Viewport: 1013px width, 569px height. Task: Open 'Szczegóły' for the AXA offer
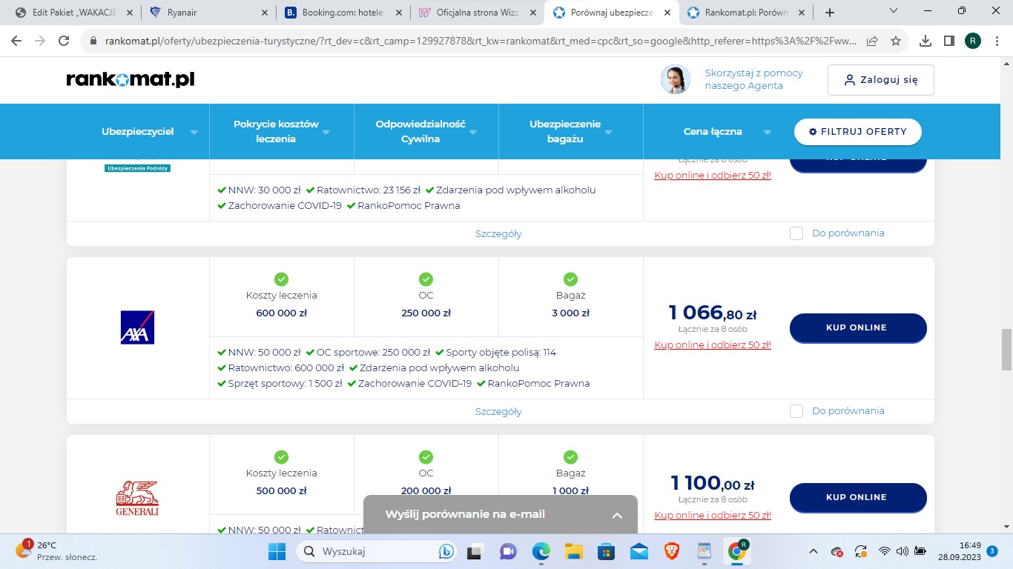(x=498, y=411)
